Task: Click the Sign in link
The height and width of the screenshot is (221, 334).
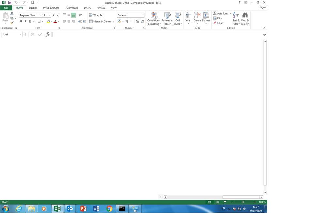Action: pyautogui.click(x=263, y=7)
